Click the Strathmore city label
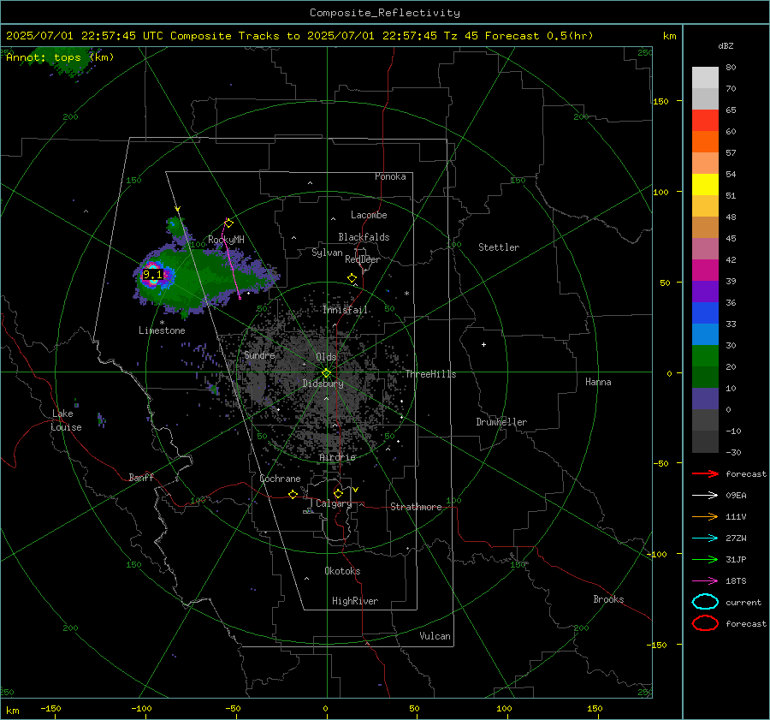 point(416,507)
